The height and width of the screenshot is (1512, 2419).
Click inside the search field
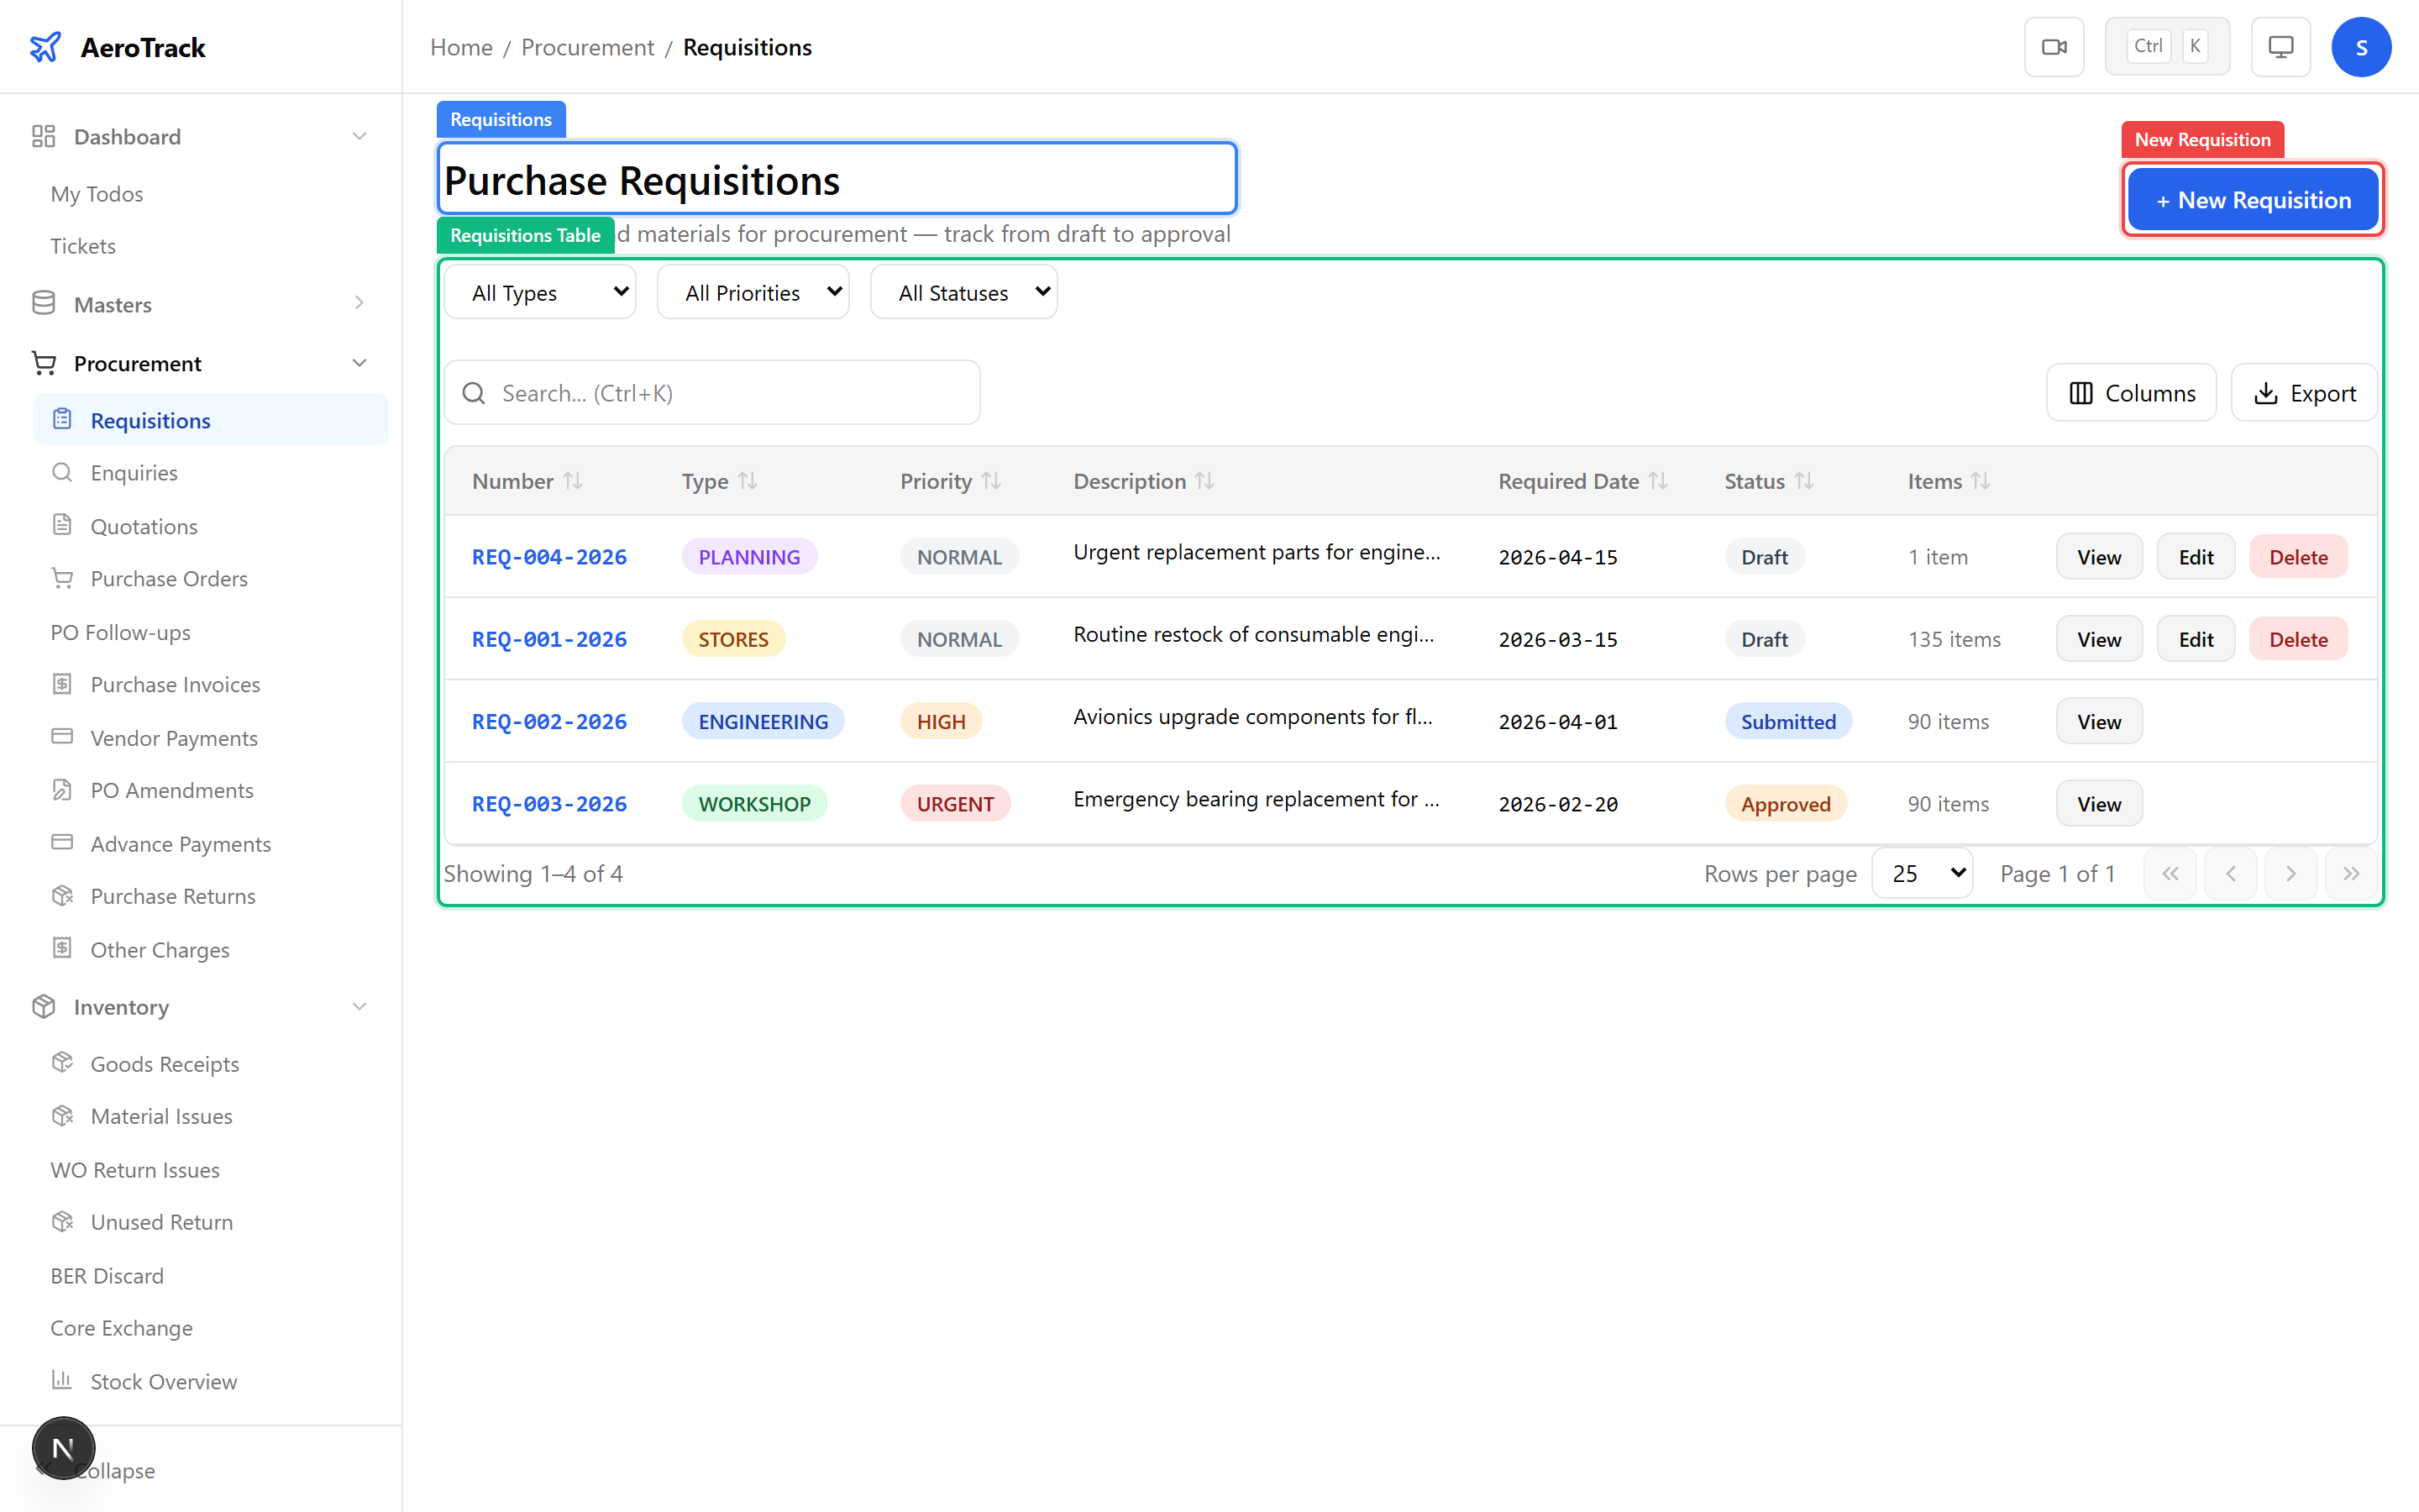coord(711,392)
